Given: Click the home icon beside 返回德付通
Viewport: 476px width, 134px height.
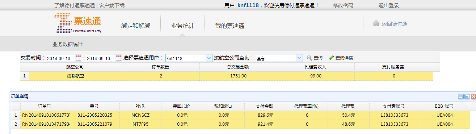Looking at the screenshot, I should click(x=376, y=24).
